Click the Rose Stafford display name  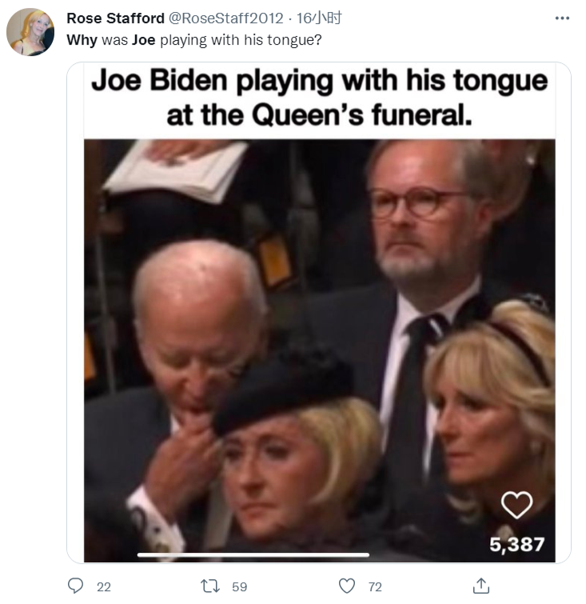[115, 18]
